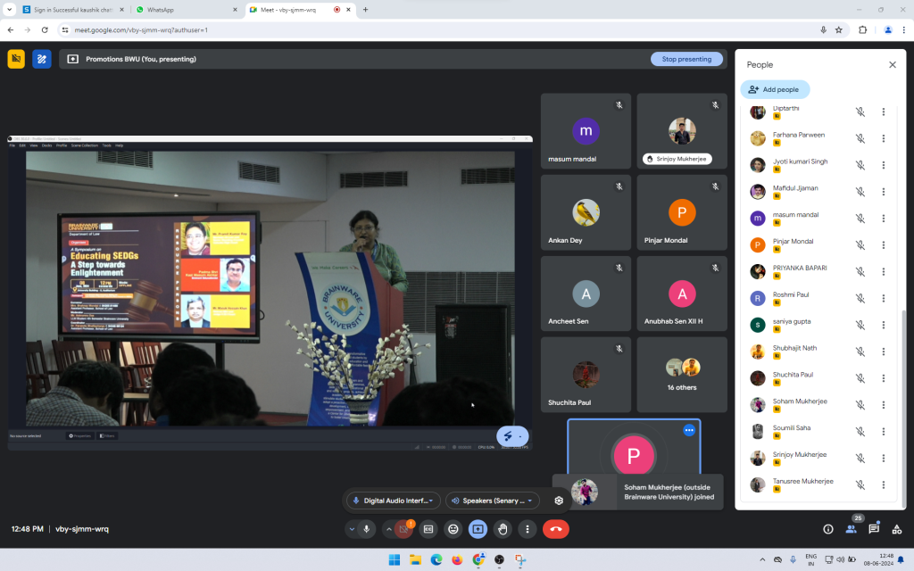
Task: Toggle the camera on or off
Action: pos(403,529)
